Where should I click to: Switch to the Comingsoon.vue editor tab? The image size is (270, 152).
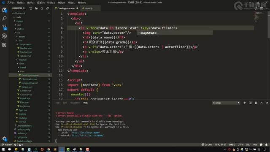[66, 8]
